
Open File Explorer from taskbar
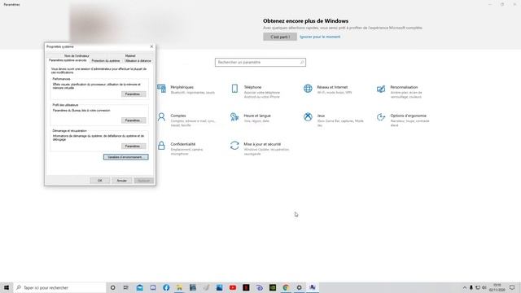179,287
